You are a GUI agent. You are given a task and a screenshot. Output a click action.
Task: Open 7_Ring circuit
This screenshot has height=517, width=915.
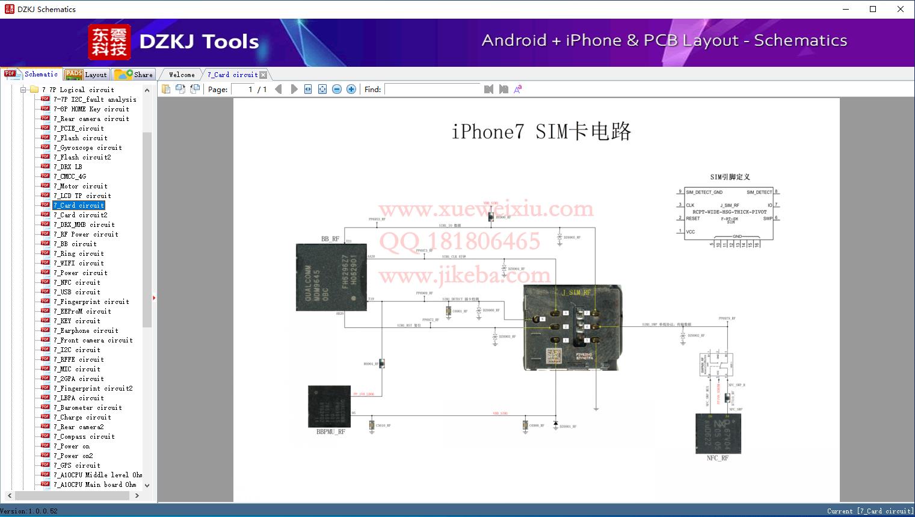(79, 253)
